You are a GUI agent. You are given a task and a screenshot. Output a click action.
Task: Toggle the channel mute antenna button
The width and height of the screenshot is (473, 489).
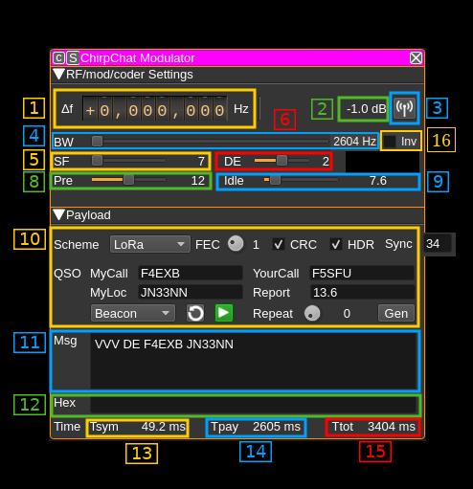tap(404, 108)
